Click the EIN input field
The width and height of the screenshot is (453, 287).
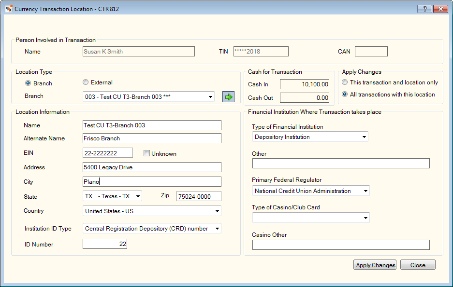[108, 153]
